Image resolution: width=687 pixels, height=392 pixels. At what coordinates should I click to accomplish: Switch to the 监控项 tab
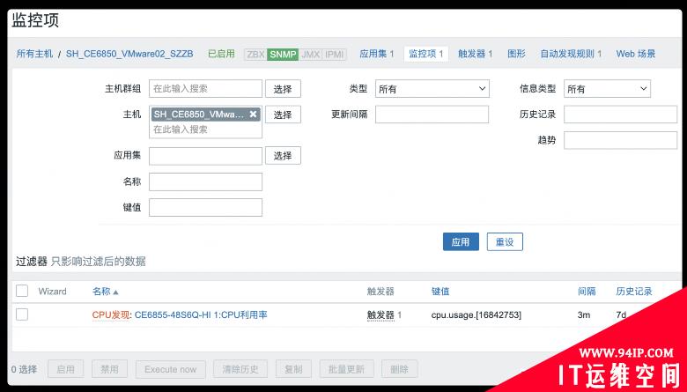[x=426, y=54]
